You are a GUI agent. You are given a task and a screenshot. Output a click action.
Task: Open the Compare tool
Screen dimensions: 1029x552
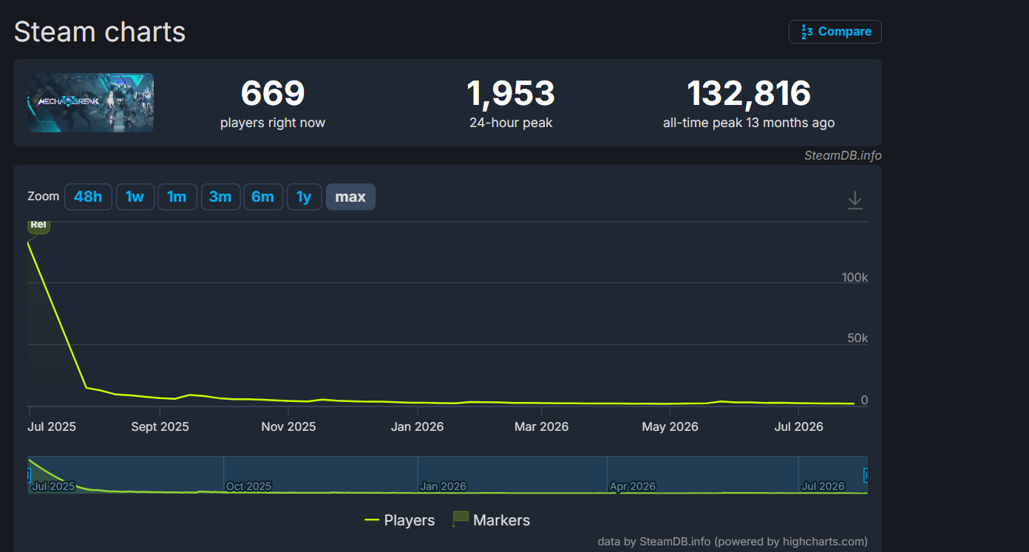coord(835,32)
